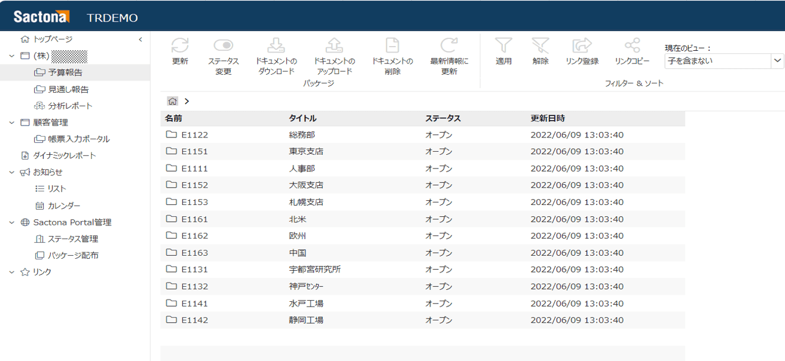Click the ステータス変更 toggle icon
This screenshot has height=361, width=785.
click(x=223, y=46)
